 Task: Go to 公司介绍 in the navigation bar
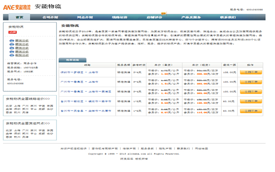pos(50,17)
